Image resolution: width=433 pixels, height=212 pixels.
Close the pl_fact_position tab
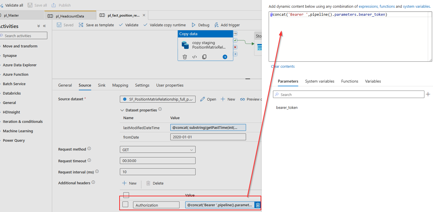144,15
